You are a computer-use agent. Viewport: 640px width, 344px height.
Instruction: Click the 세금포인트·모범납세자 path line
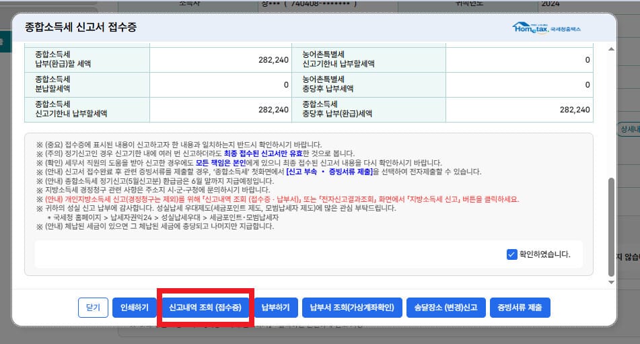[x=163, y=217]
